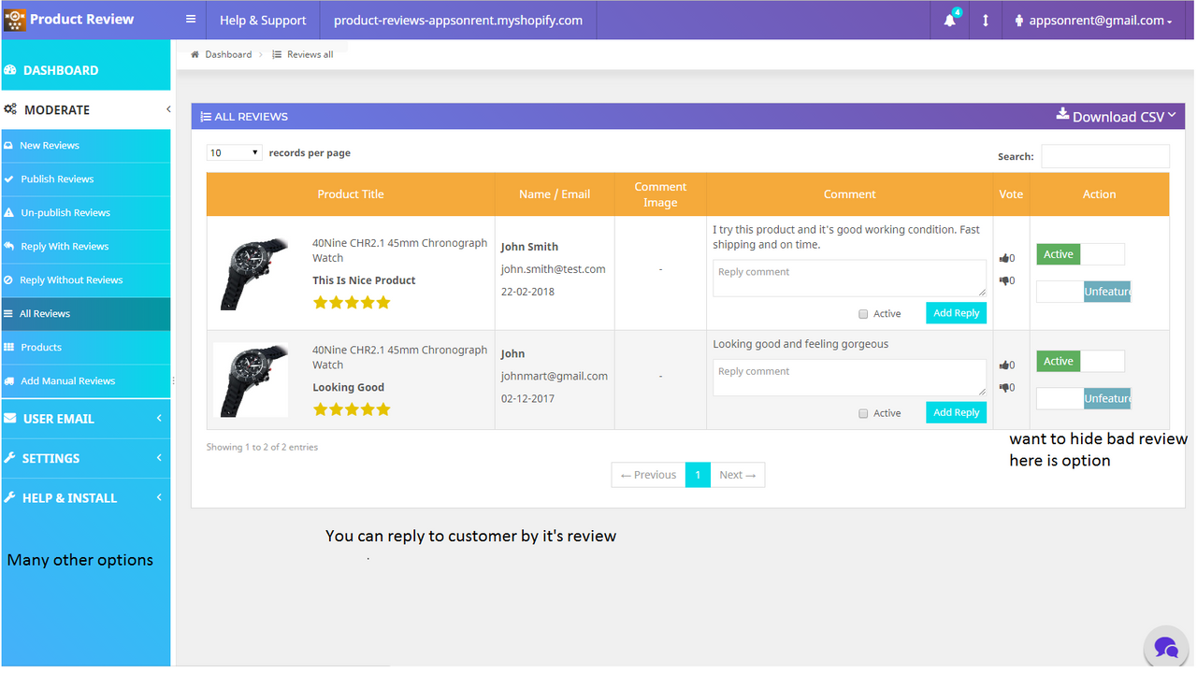Collapse the MODERATE section chevron
Screen dimensions: 1197x673
168,109
